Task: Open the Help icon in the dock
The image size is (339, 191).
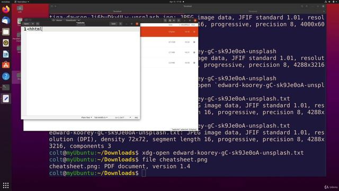Action: (x=6, y=76)
